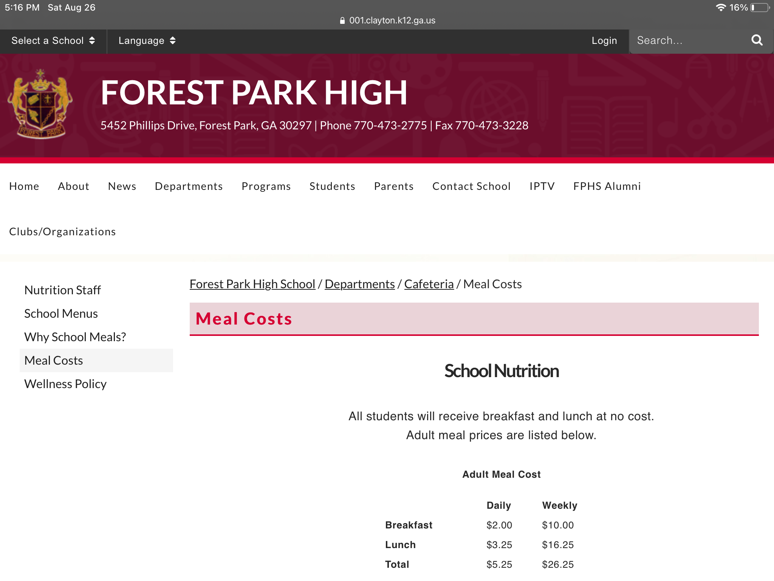Click the phone number 770-473-2775
This screenshot has width=774, height=581.
(390, 126)
